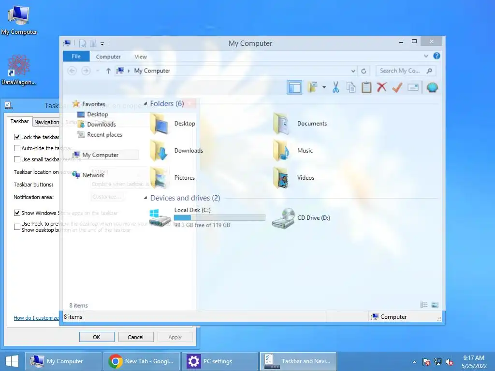This screenshot has height=371, width=495.
Task: Open the Customize Quick Access Toolbar dropdown
Action: pyautogui.click(x=102, y=44)
